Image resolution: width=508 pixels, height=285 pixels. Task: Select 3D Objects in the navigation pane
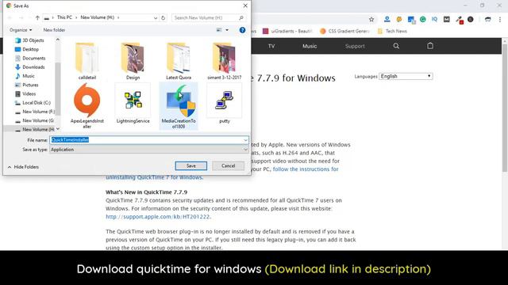(x=29, y=40)
